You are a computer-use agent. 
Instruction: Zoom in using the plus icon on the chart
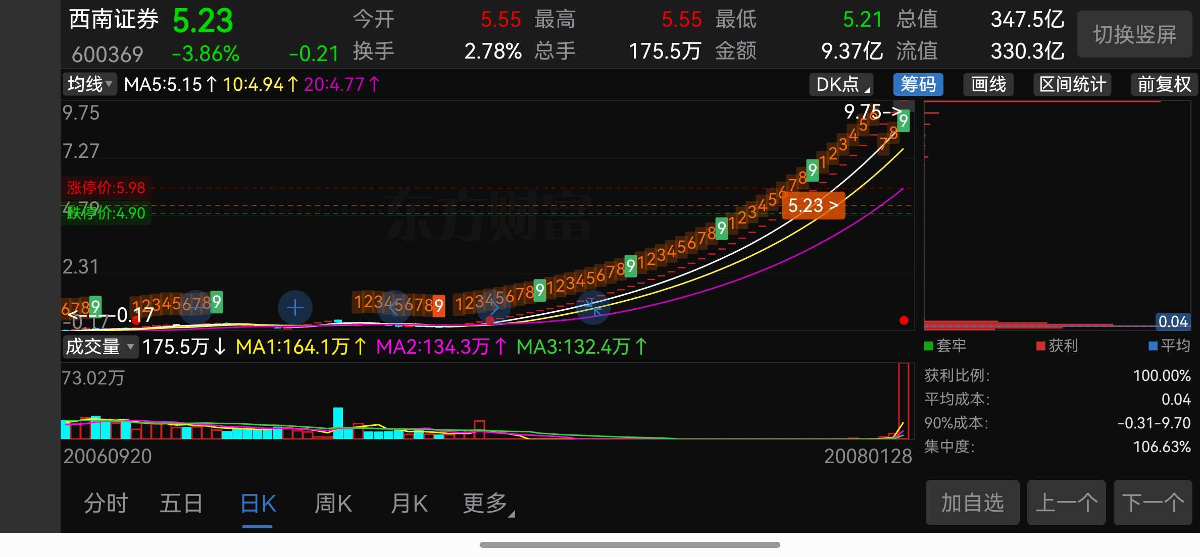tap(295, 307)
